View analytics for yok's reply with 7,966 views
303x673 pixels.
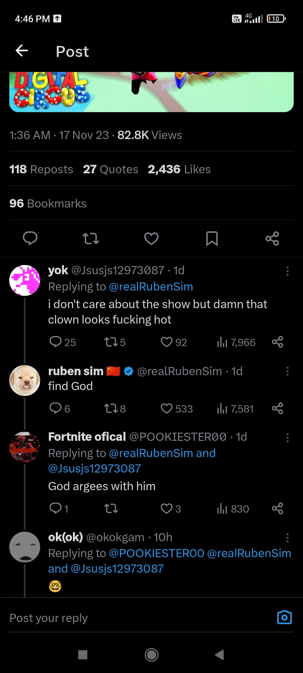236,342
